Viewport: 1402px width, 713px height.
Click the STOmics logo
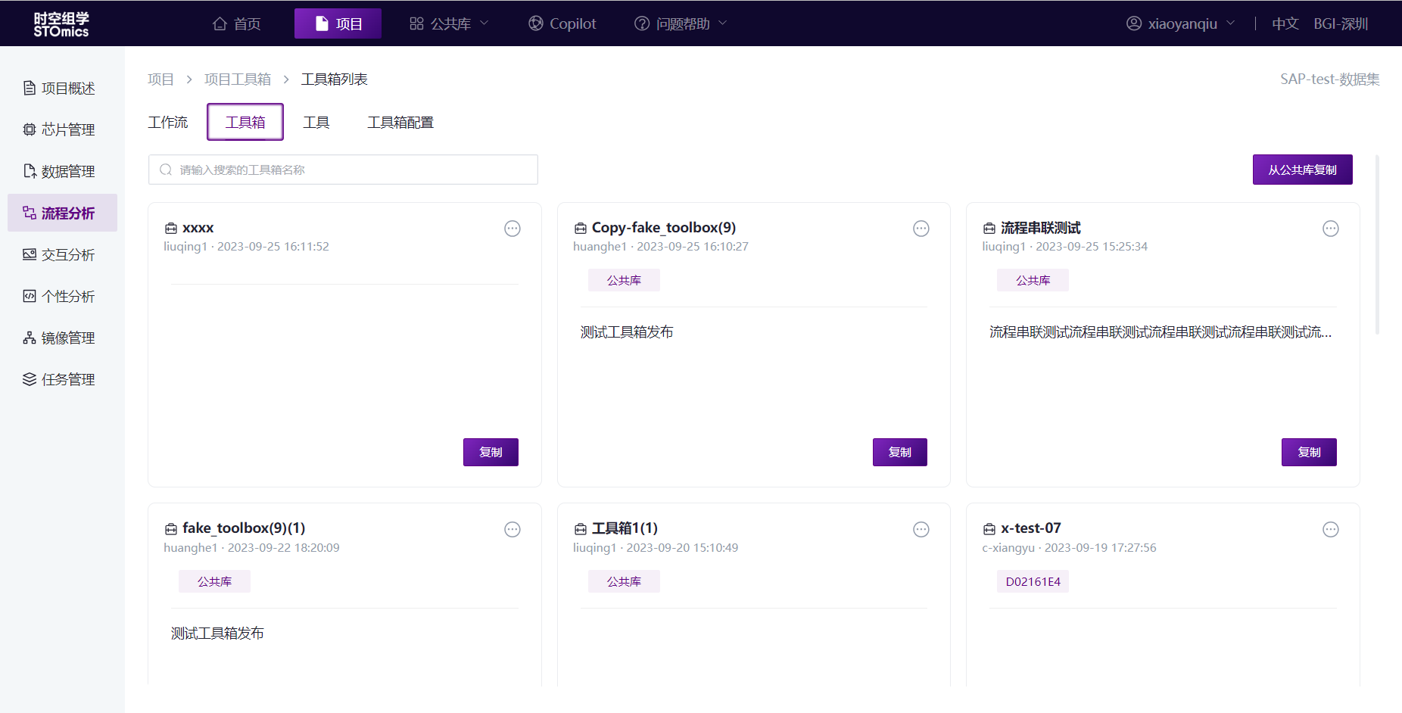61,24
